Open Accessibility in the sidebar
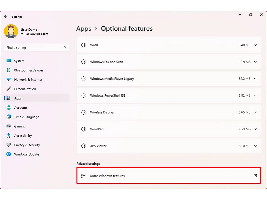Image resolution: width=267 pixels, height=200 pixels. tap(37, 136)
